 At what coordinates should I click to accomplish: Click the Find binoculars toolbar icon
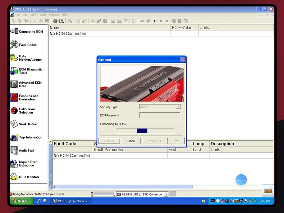pos(70,21)
